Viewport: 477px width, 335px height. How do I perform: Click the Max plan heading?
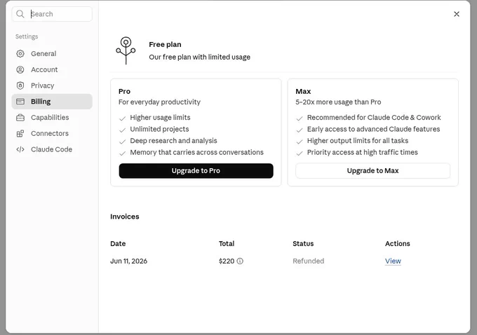click(x=303, y=92)
